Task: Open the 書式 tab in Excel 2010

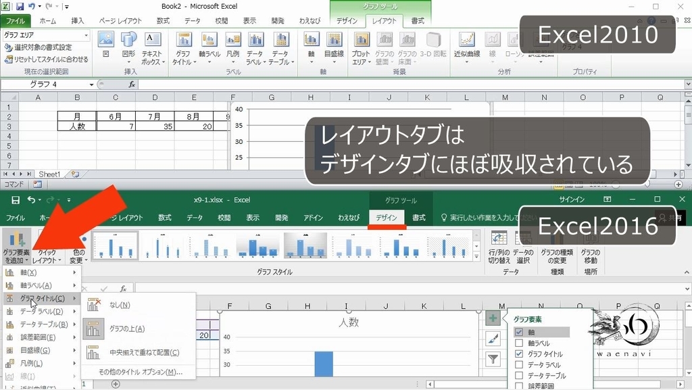Action: tap(417, 21)
